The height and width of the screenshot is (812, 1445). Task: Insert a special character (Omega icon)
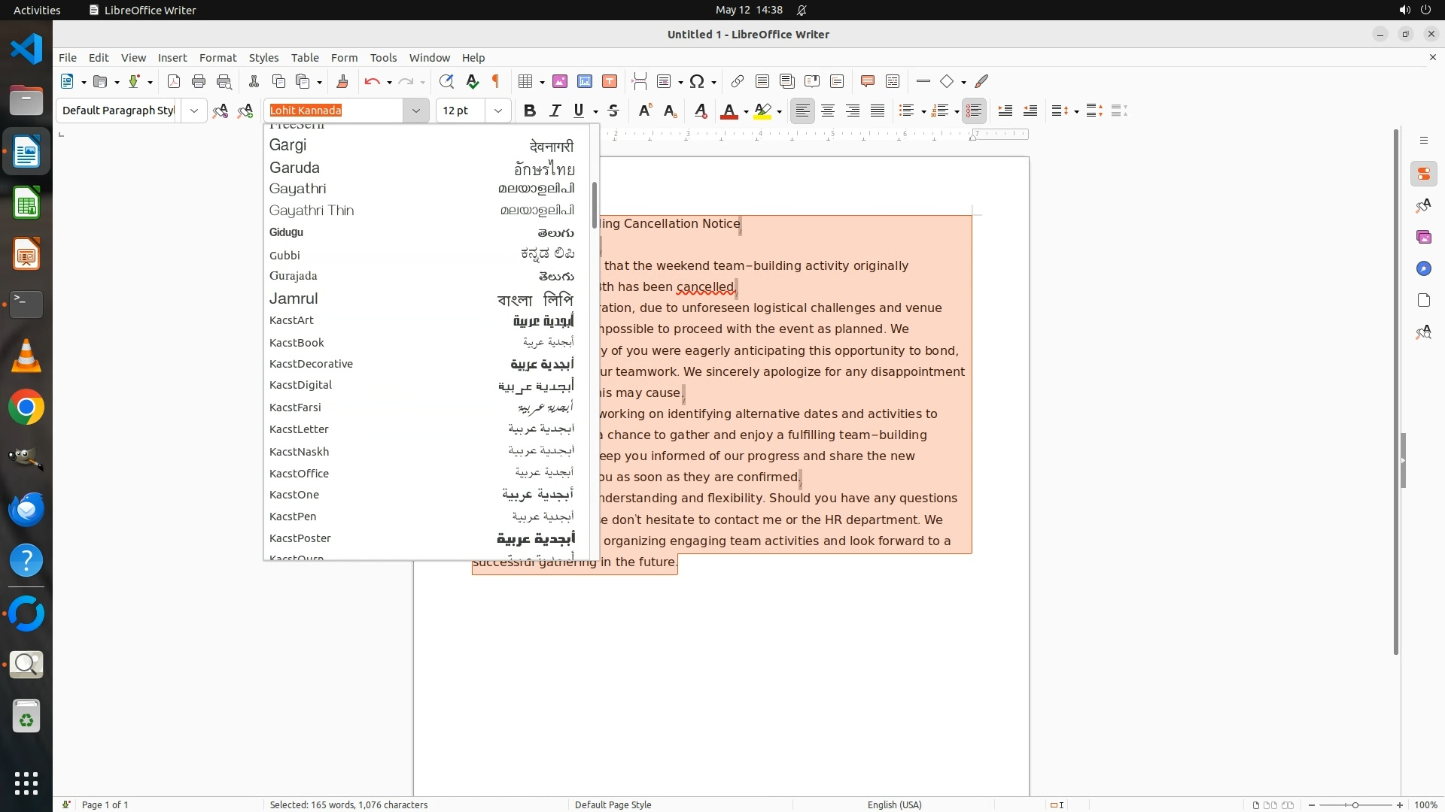point(697,81)
